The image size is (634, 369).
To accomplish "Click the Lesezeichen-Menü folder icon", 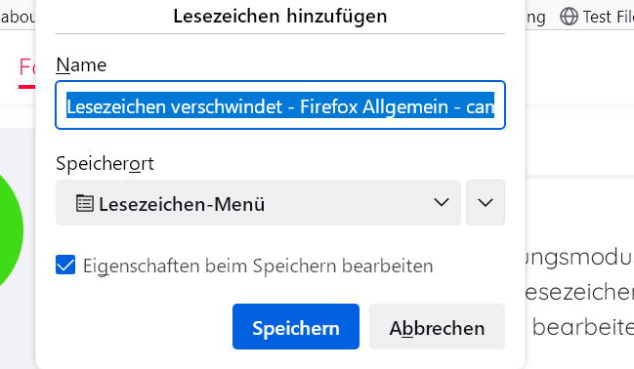I will [x=85, y=203].
